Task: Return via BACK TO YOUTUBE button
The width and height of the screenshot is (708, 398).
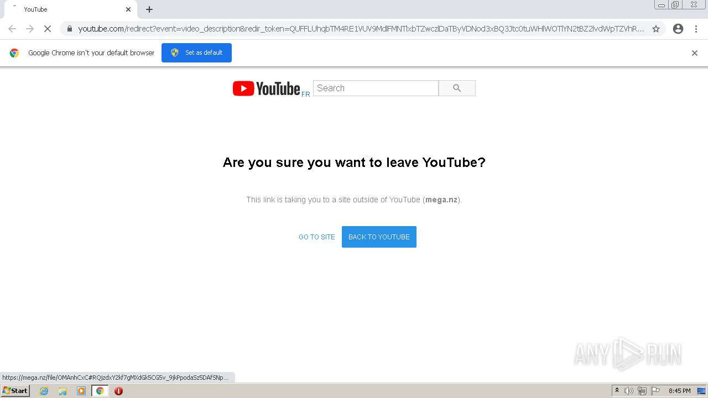Action: (379, 237)
